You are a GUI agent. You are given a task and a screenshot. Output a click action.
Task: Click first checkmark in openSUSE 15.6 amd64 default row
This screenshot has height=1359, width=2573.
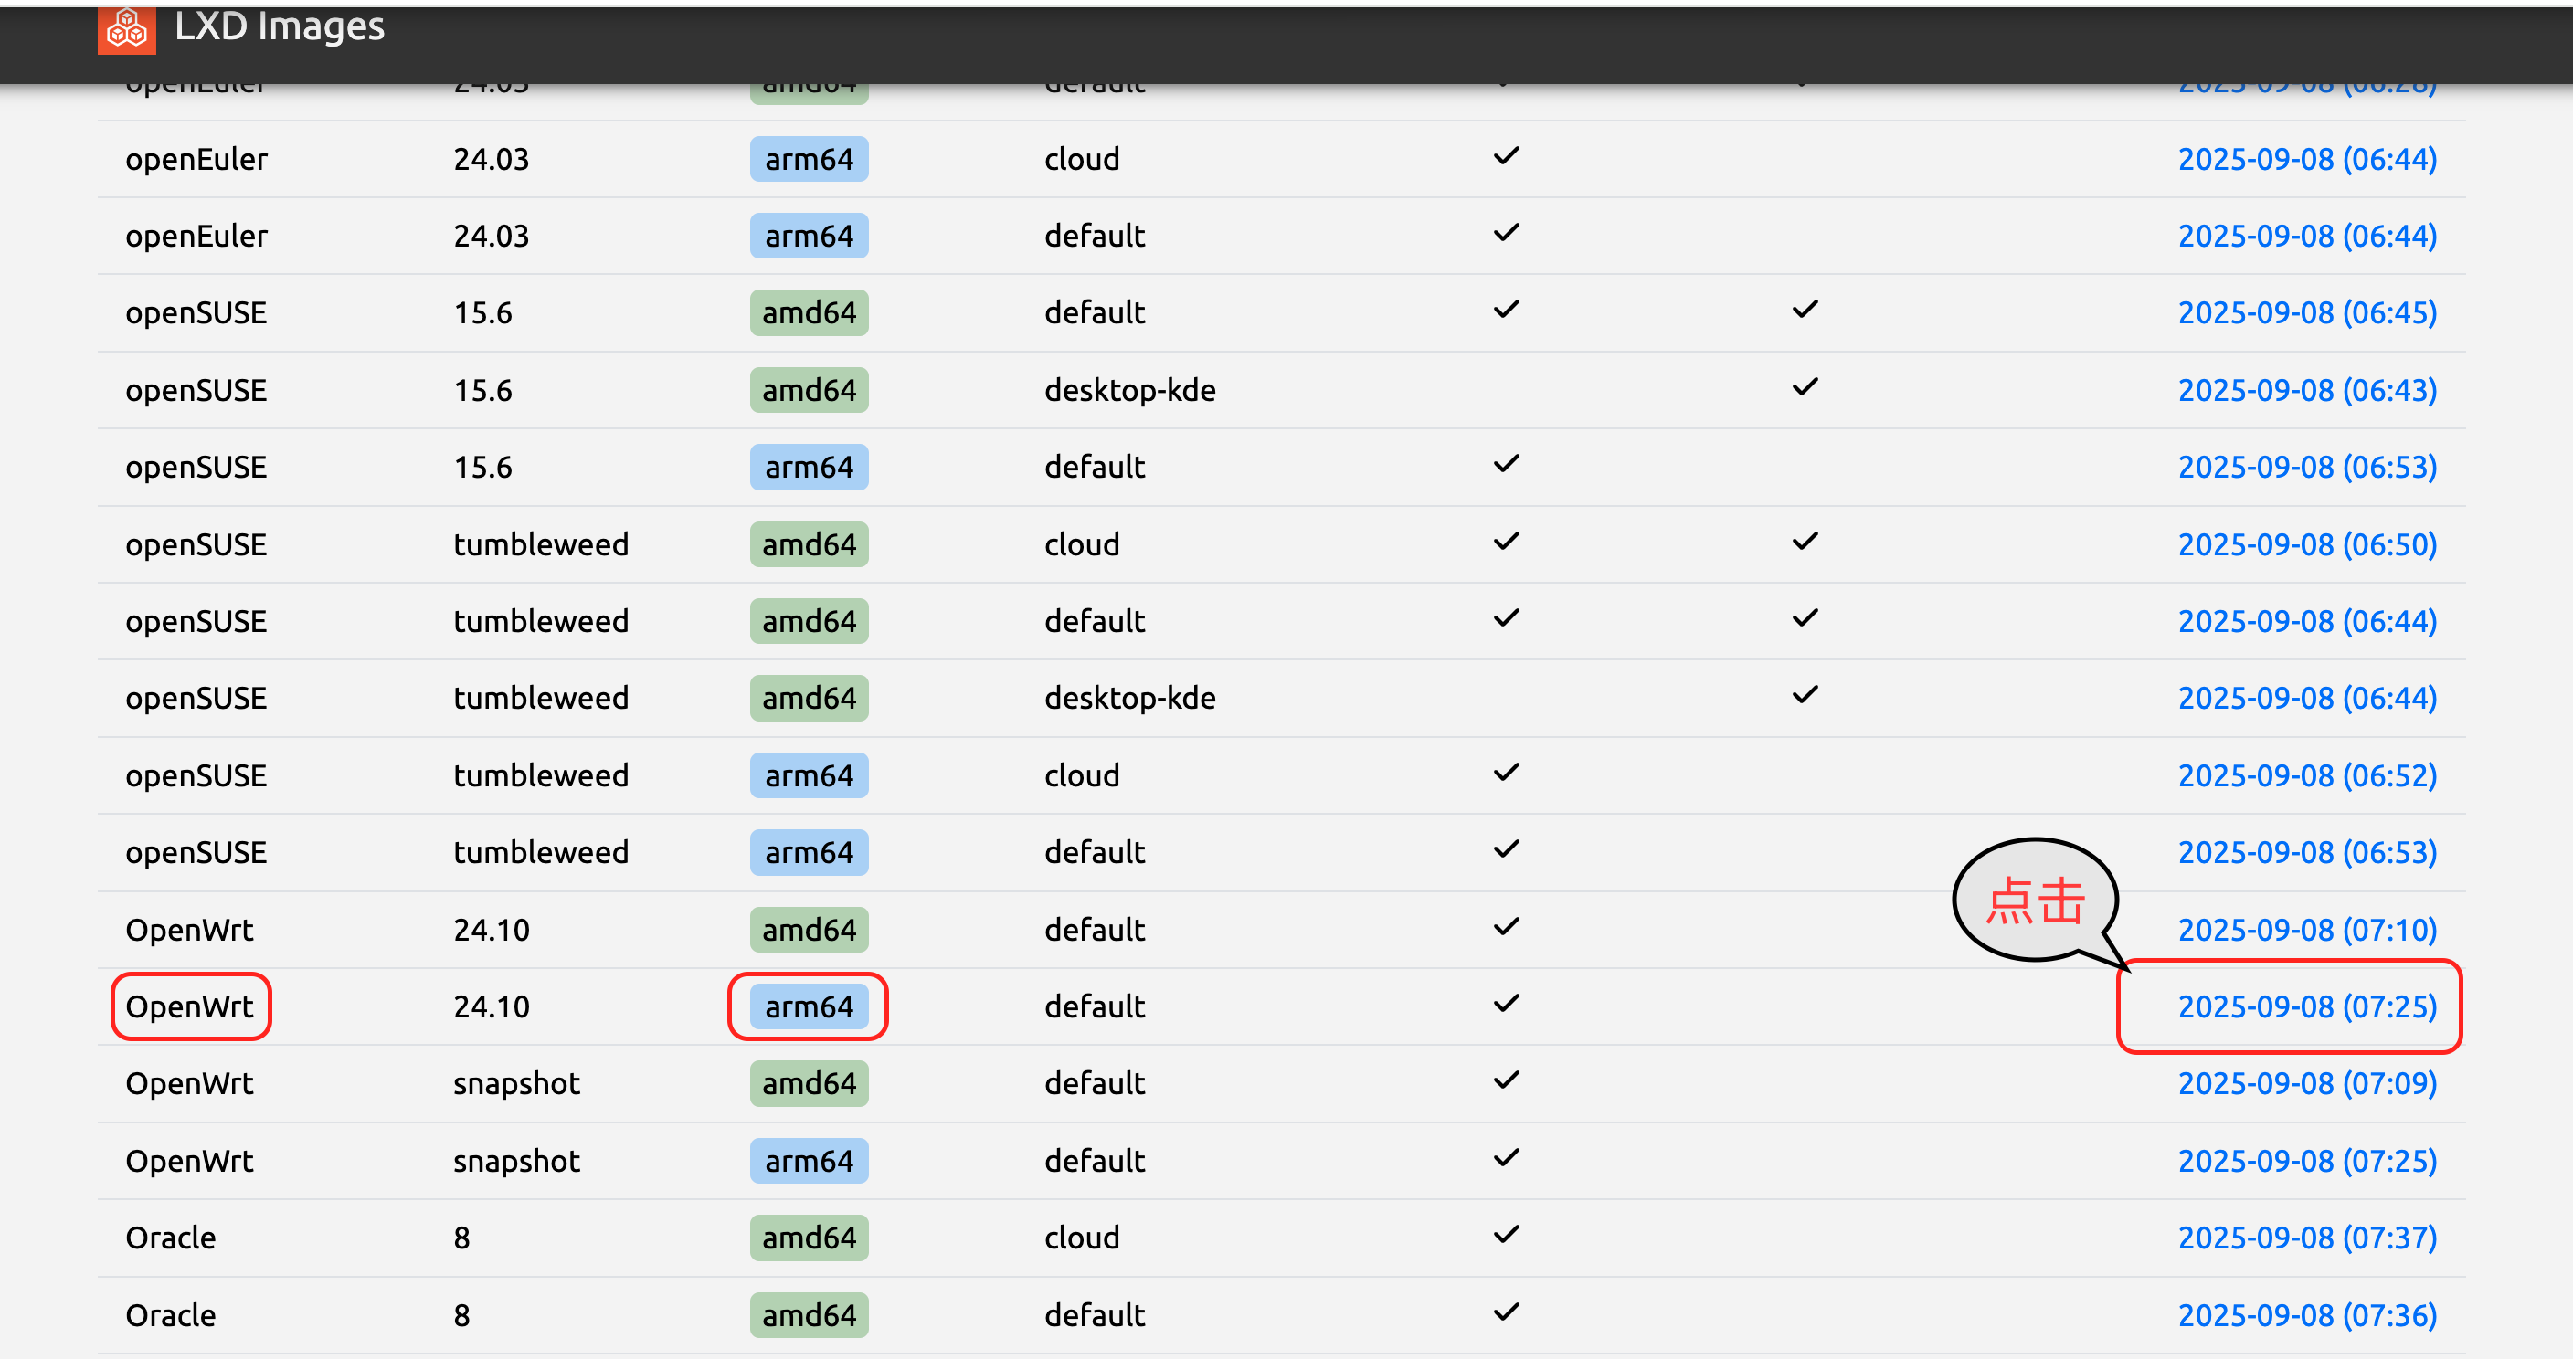click(x=1505, y=310)
